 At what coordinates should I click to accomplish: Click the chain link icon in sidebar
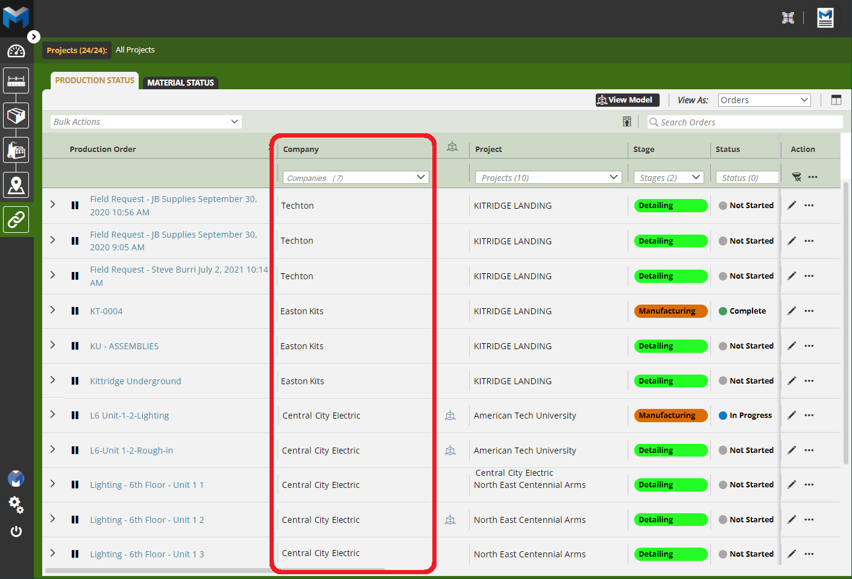coord(16,220)
